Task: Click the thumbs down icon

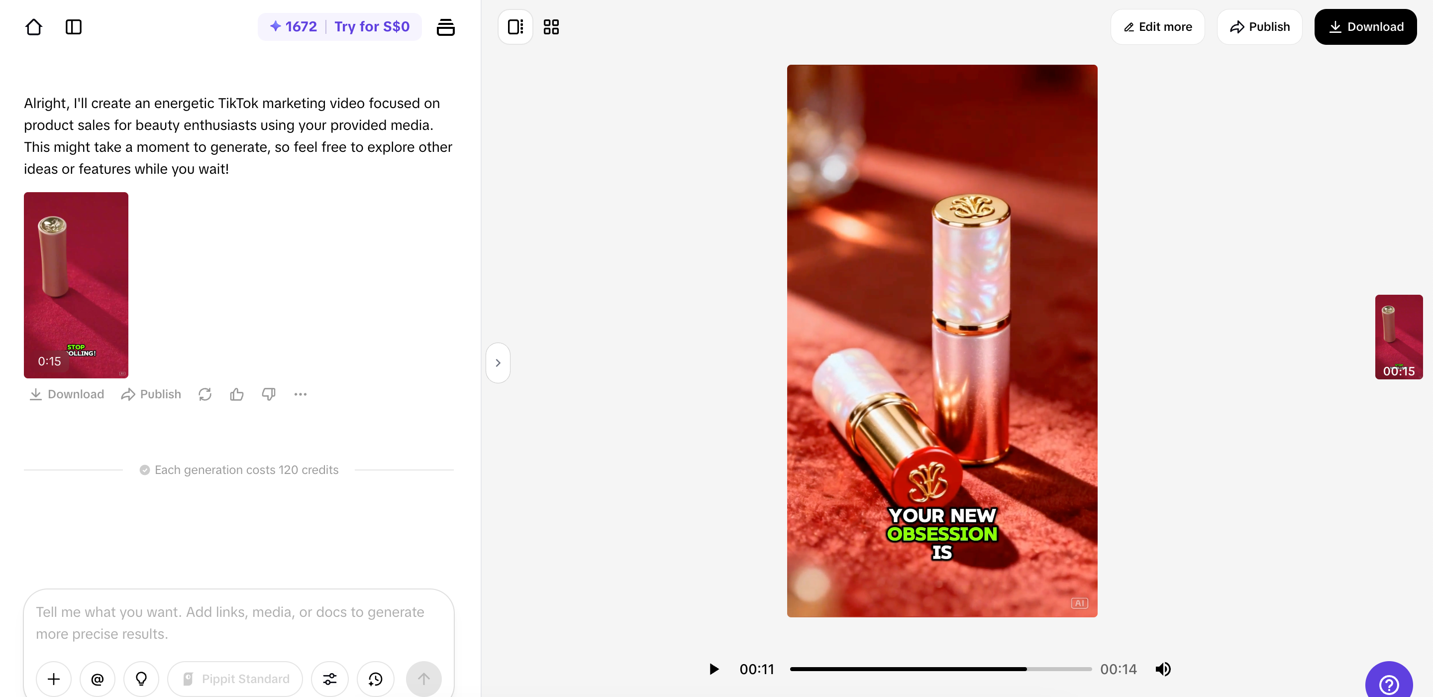Action: (x=269, y=394)
